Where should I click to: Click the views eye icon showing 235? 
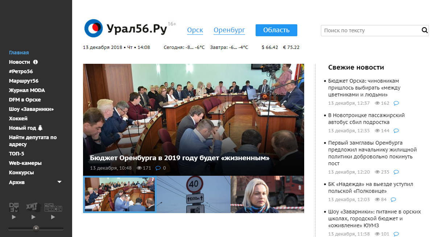pyautogui.click(x=377, y=172)
